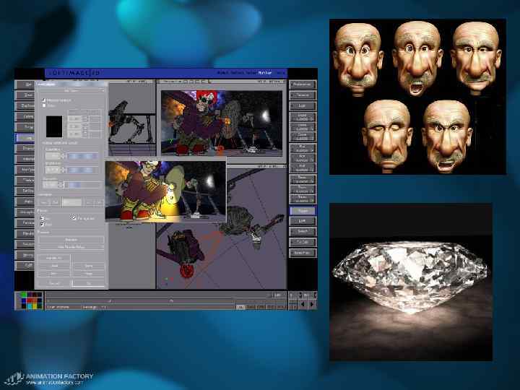Click the Scale X value box
Image resolution: width=520 pixels, height=390 pixels.
click(x=303, y=118)
